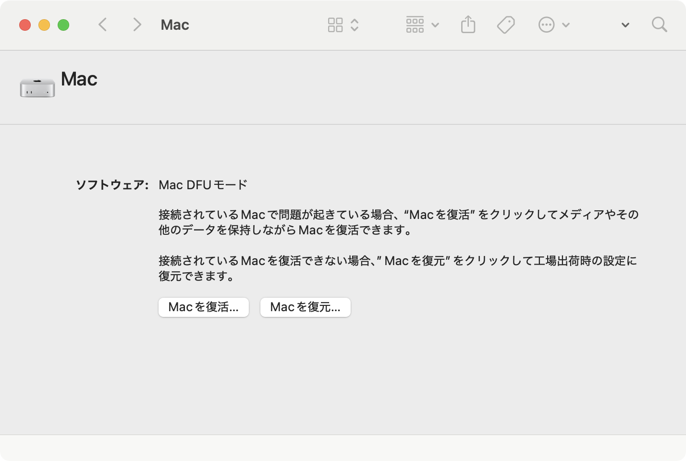This screenshot has height=461, width=686.
Task: Click the Macを復活... button
Action: pyautogui.click(x=204, y=307)
